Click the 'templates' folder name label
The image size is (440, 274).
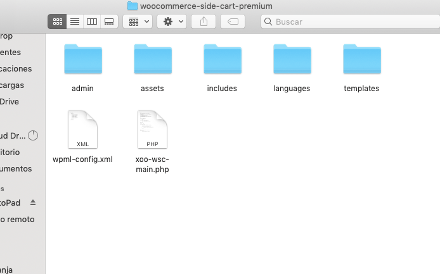361,89
